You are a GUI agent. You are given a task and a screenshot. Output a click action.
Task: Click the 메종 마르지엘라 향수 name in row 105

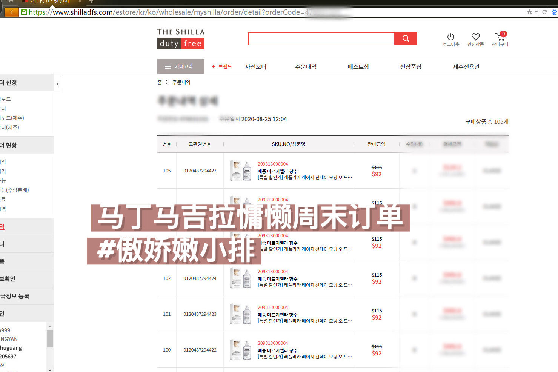pos(278,171)
